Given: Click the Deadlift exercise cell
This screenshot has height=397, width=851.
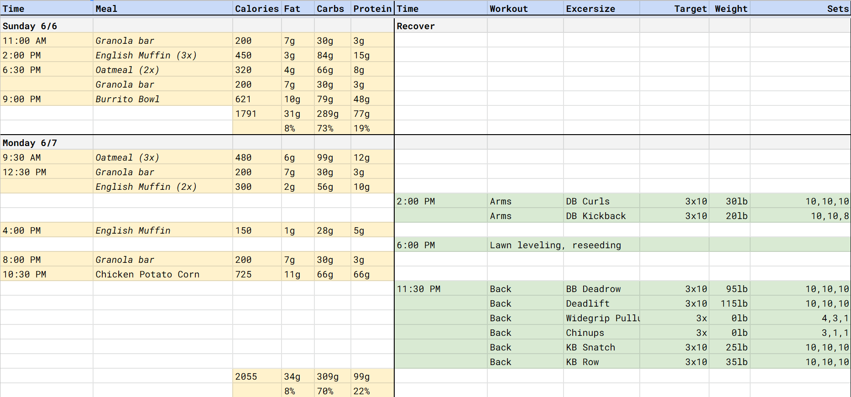Looking at the screenshot, I should pyautogui.click(x=601, y=303).
